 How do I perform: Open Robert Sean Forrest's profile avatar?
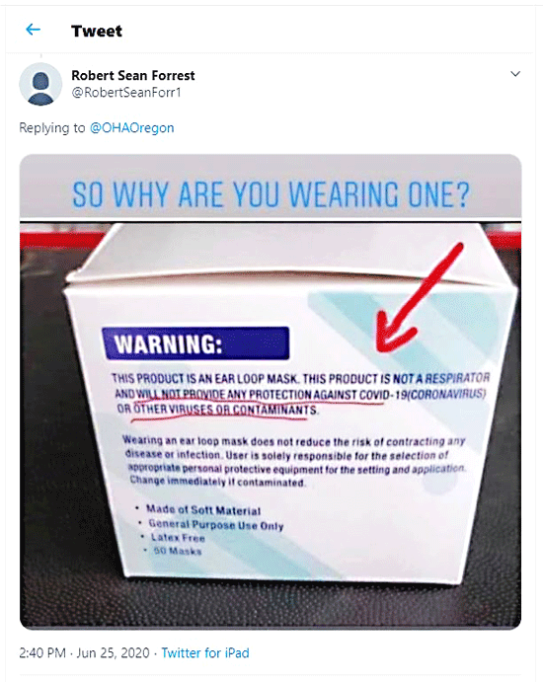(x=40, y=84)
